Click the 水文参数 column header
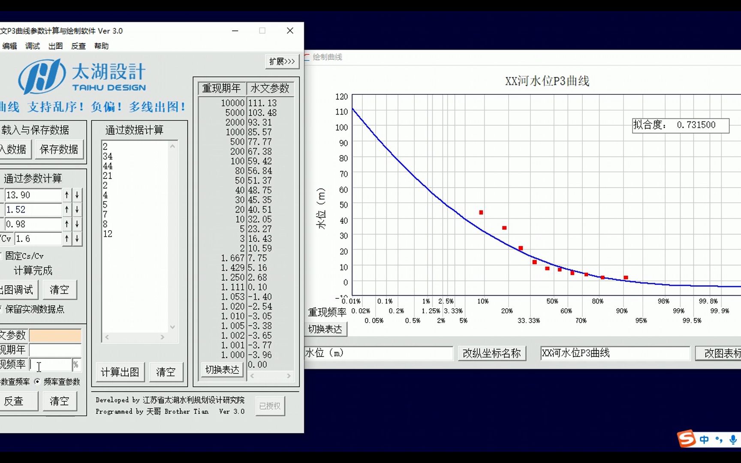The image size is (741, 463). pyautogui.click(x=270, y=88)
